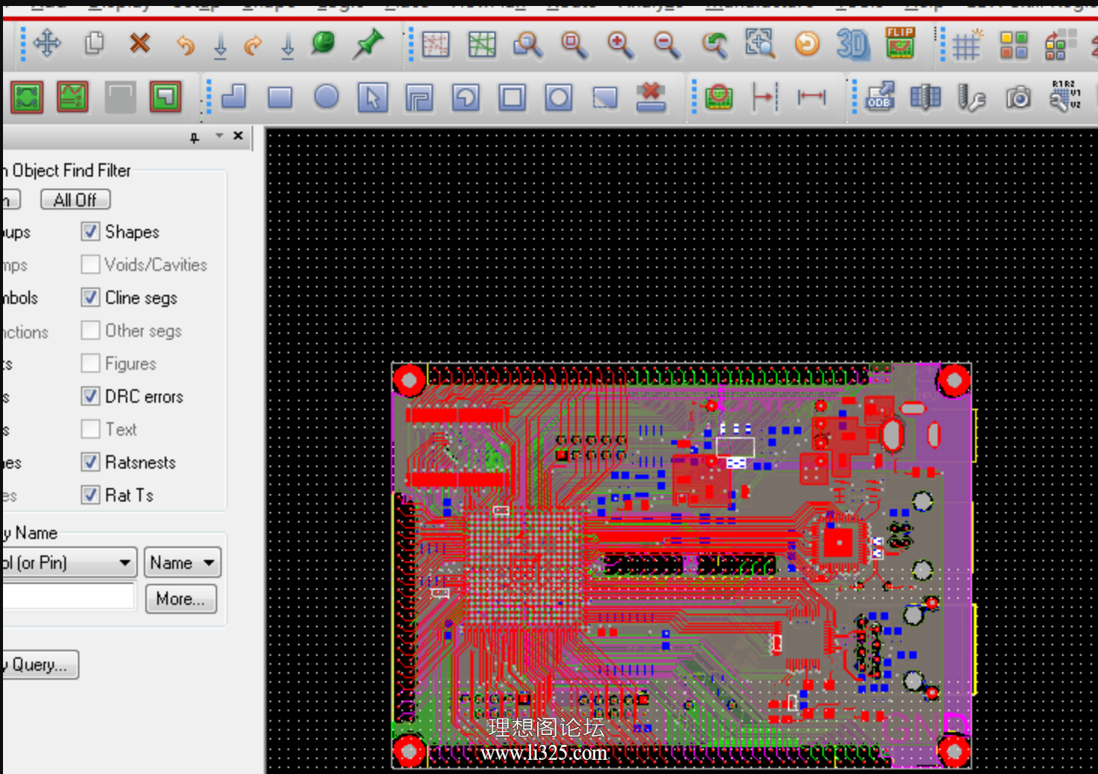The image size is (1098, 774).
Task: Select the Add Rectangle shape tool
Action: point(280,97)
